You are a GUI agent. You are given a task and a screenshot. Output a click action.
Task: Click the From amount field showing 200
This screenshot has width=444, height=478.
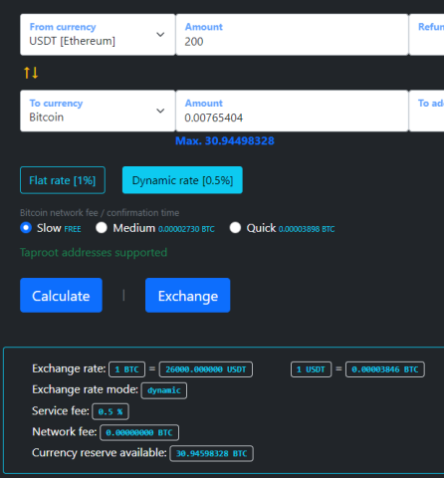pyautogui.click(x=293, y=35)
